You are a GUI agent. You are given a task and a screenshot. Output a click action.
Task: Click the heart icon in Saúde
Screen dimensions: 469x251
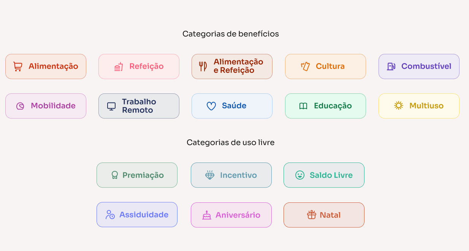(211, 106)
